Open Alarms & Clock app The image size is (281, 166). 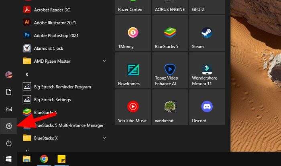tap(49, 48)
